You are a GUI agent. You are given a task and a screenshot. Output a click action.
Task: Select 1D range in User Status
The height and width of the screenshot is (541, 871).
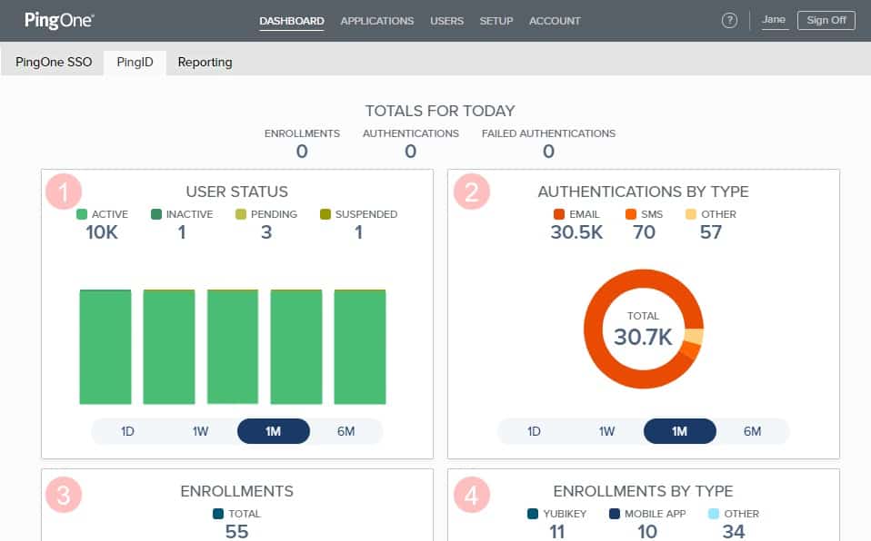tap(128, 431)
